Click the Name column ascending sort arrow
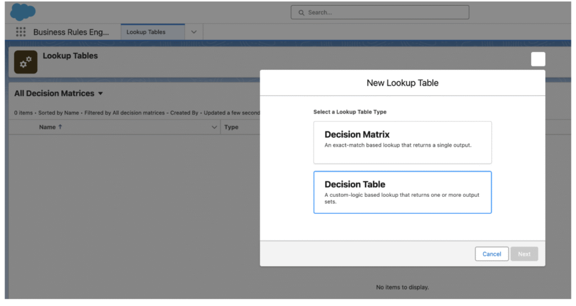This screenshot has width=576, height=306. click(60, 127)
